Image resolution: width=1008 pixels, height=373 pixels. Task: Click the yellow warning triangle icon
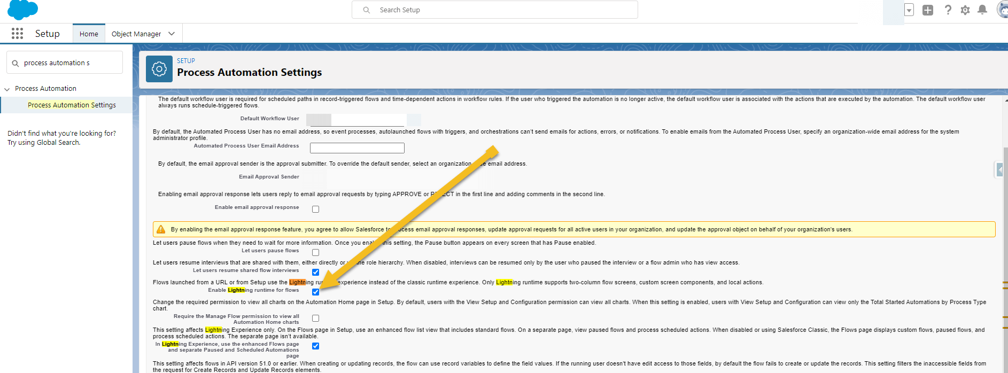point(161,229)
